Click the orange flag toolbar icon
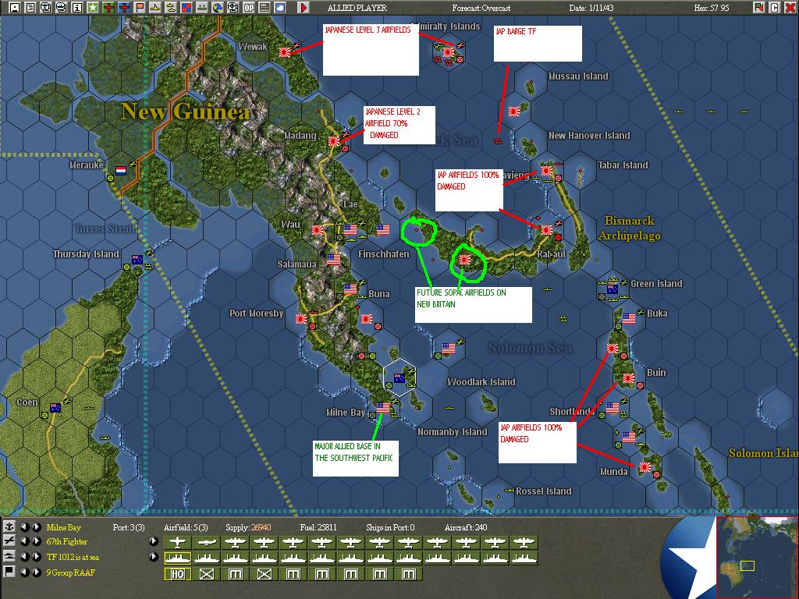Image resolution: width=799 pixels, height=599 pixels. tap(139, 7)
